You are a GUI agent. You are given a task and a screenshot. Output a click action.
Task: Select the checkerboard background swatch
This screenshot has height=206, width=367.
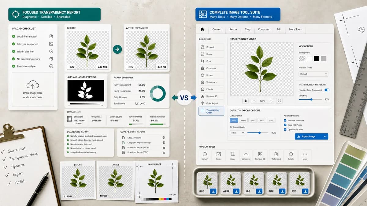302,58
